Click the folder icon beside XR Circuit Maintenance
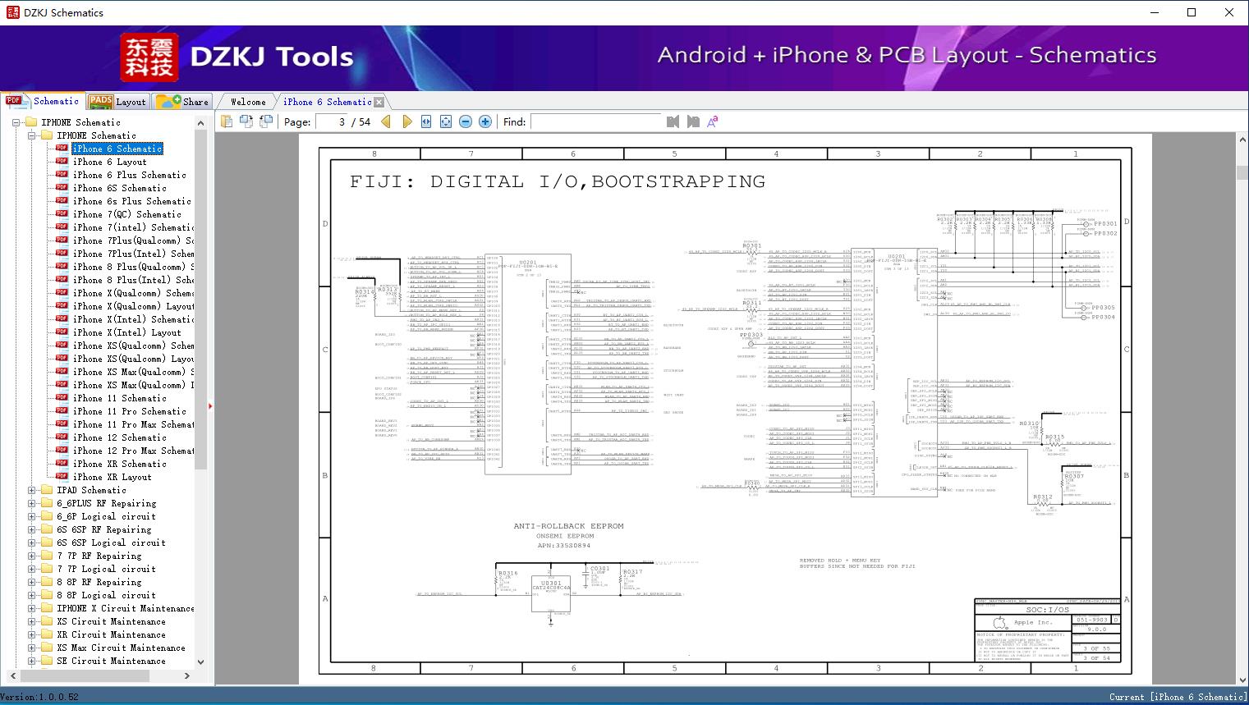 [47, 634]
